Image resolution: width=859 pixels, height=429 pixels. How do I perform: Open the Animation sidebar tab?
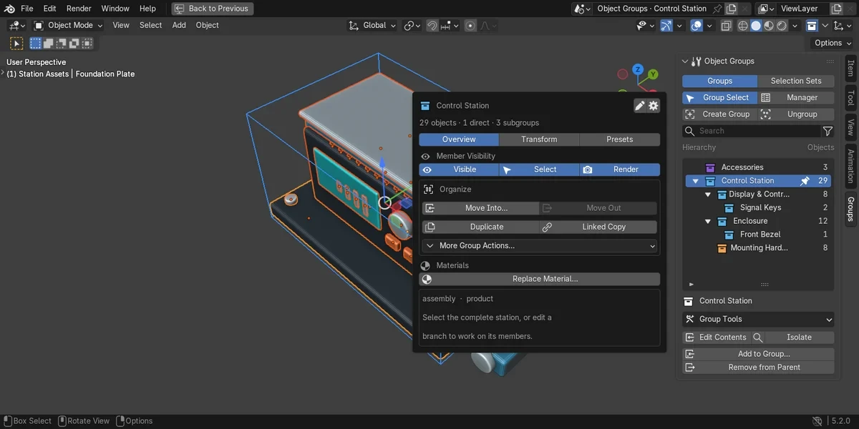point(850,166)
